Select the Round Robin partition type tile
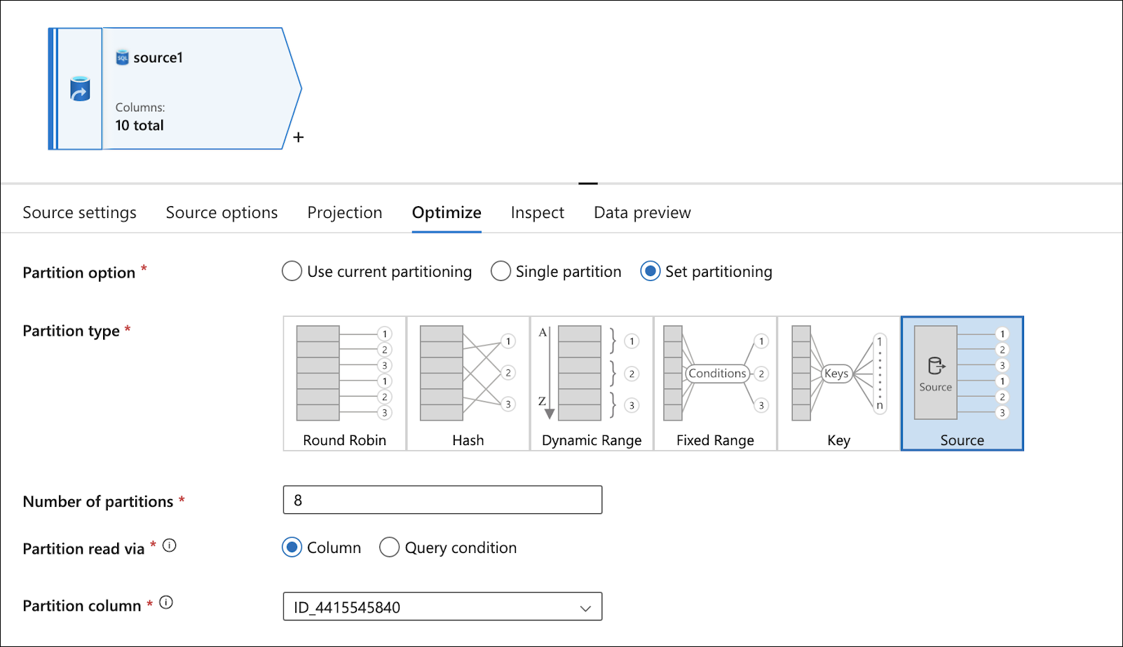The image size is (1123, 647). (344, 383)
